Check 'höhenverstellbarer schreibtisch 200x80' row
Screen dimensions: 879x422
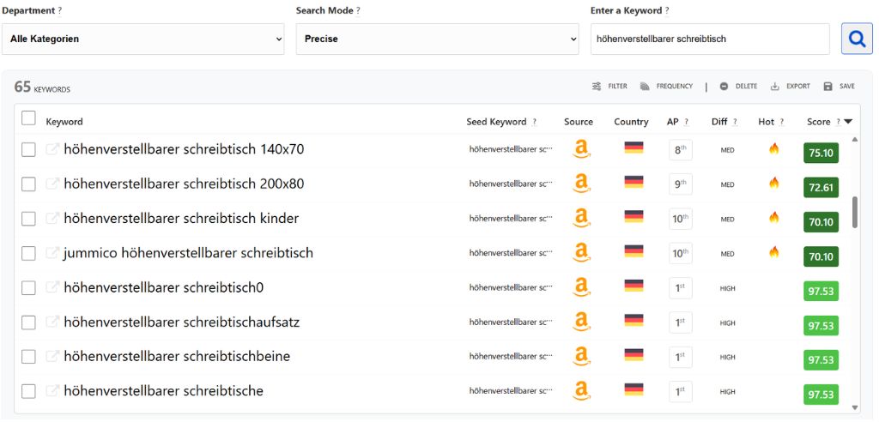click(28, 184)
